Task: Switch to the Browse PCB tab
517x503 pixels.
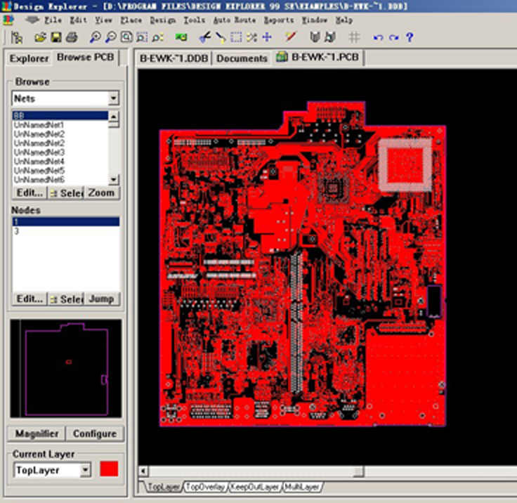Action: pos(86,58)
